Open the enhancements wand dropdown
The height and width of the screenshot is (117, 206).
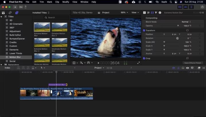click(85, 63)
